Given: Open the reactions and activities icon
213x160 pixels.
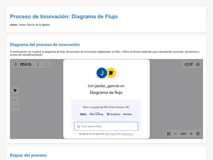Looking at the screenshot, I should [x=189, y=64].
